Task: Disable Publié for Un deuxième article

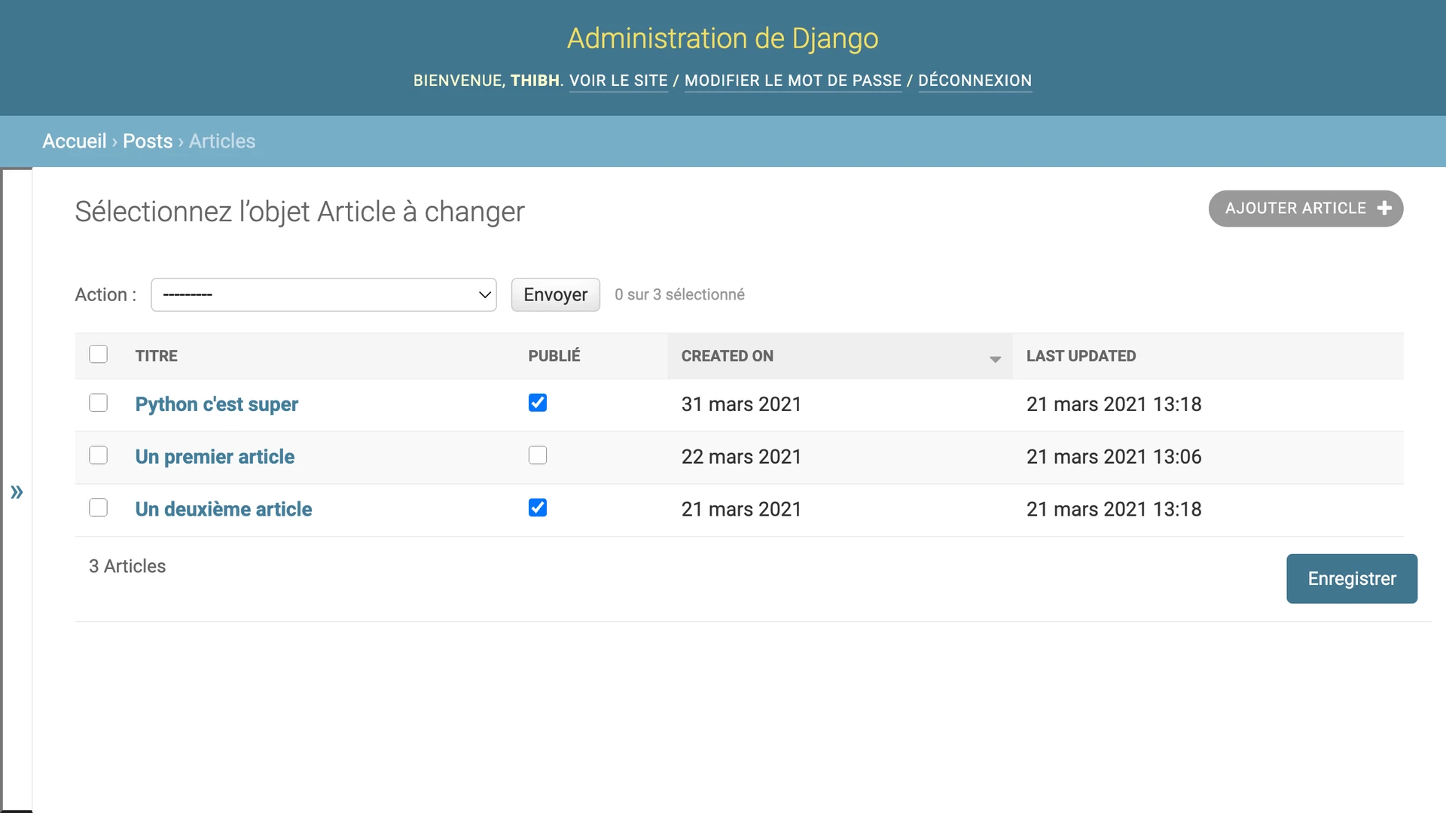Action: 538,507
